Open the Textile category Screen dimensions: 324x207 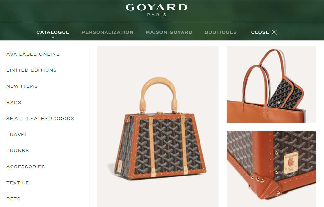pos(18,183)
